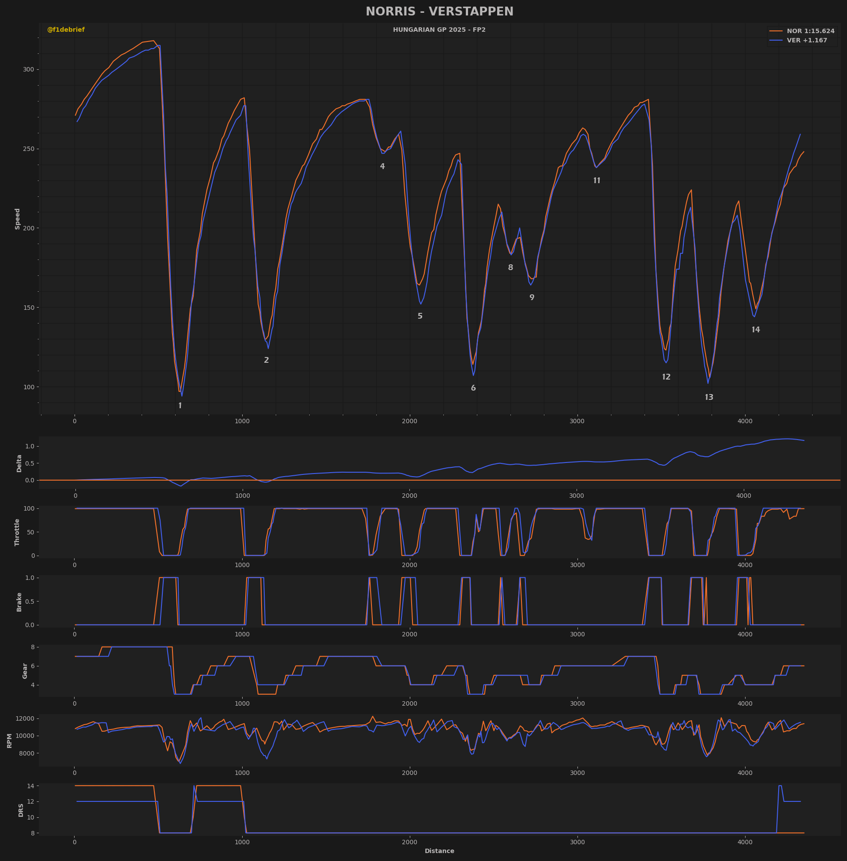Click the @f1debrief watermark text
847x861 pixels.
click(x=66, y=30)
